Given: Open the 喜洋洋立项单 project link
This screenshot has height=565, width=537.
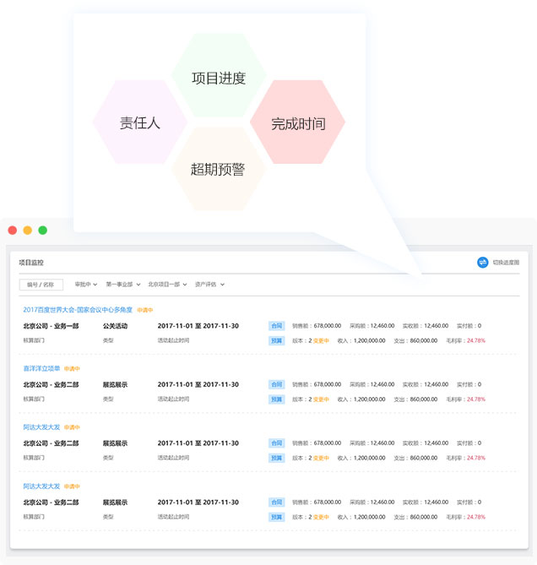Looking at the screenshot, I should pyautogui.click(x=41, y=368).
